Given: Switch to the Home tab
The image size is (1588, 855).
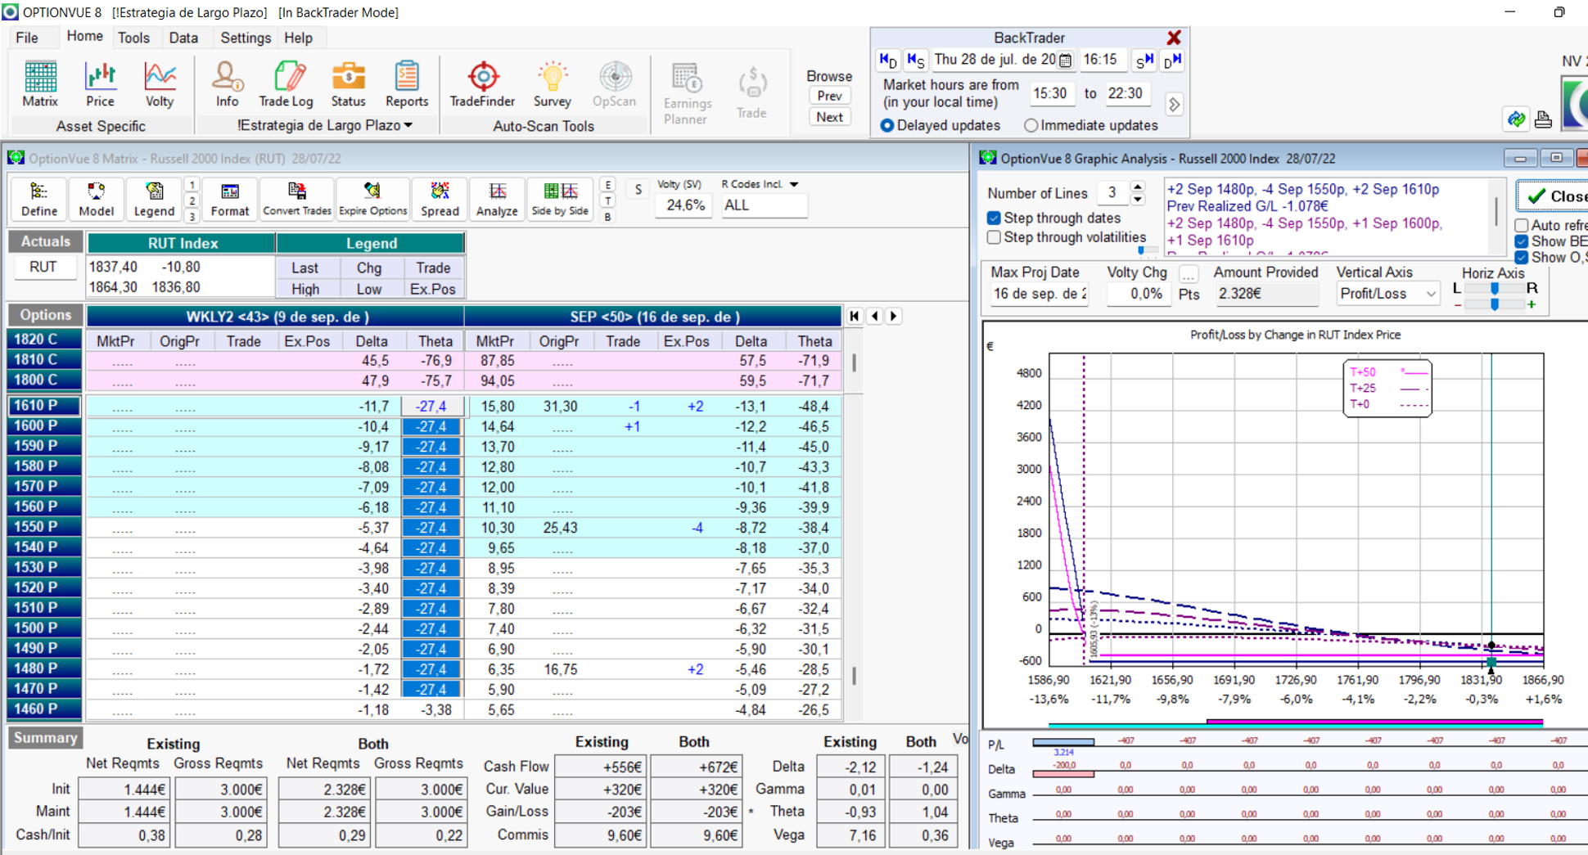Looking at the screenshot, I should pyautogui.click(x=85, y=37).
